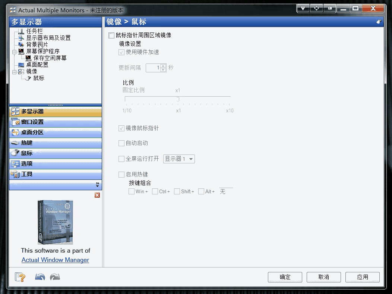This screenshot has width=392, height=294.
Task: Select 鼠标 under 镜像 in the tree
Action: 39,78
